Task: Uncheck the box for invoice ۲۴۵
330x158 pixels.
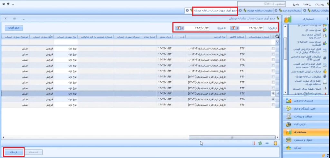Action: [x=273, y=99]
